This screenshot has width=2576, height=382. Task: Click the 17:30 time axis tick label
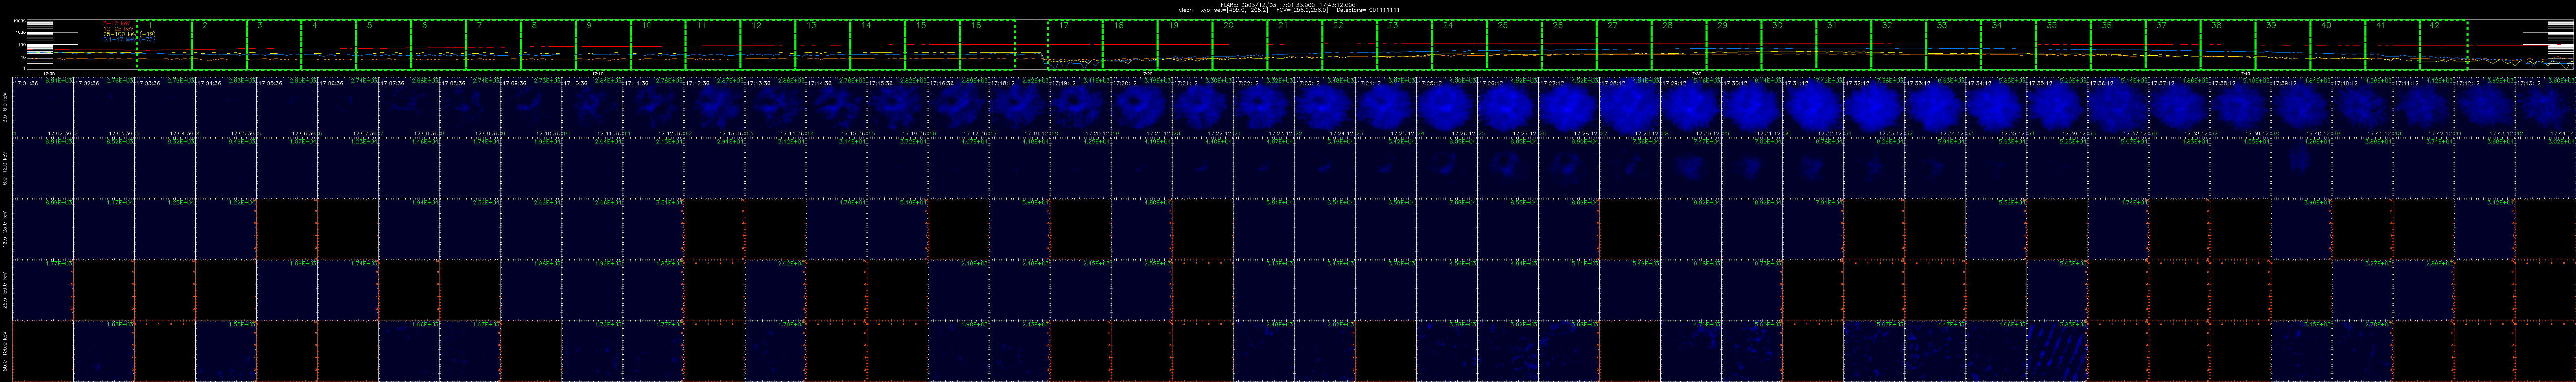pos(1695,74)
